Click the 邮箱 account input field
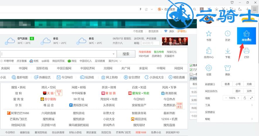Screen dimensions: 259x136 coord(151,43)
